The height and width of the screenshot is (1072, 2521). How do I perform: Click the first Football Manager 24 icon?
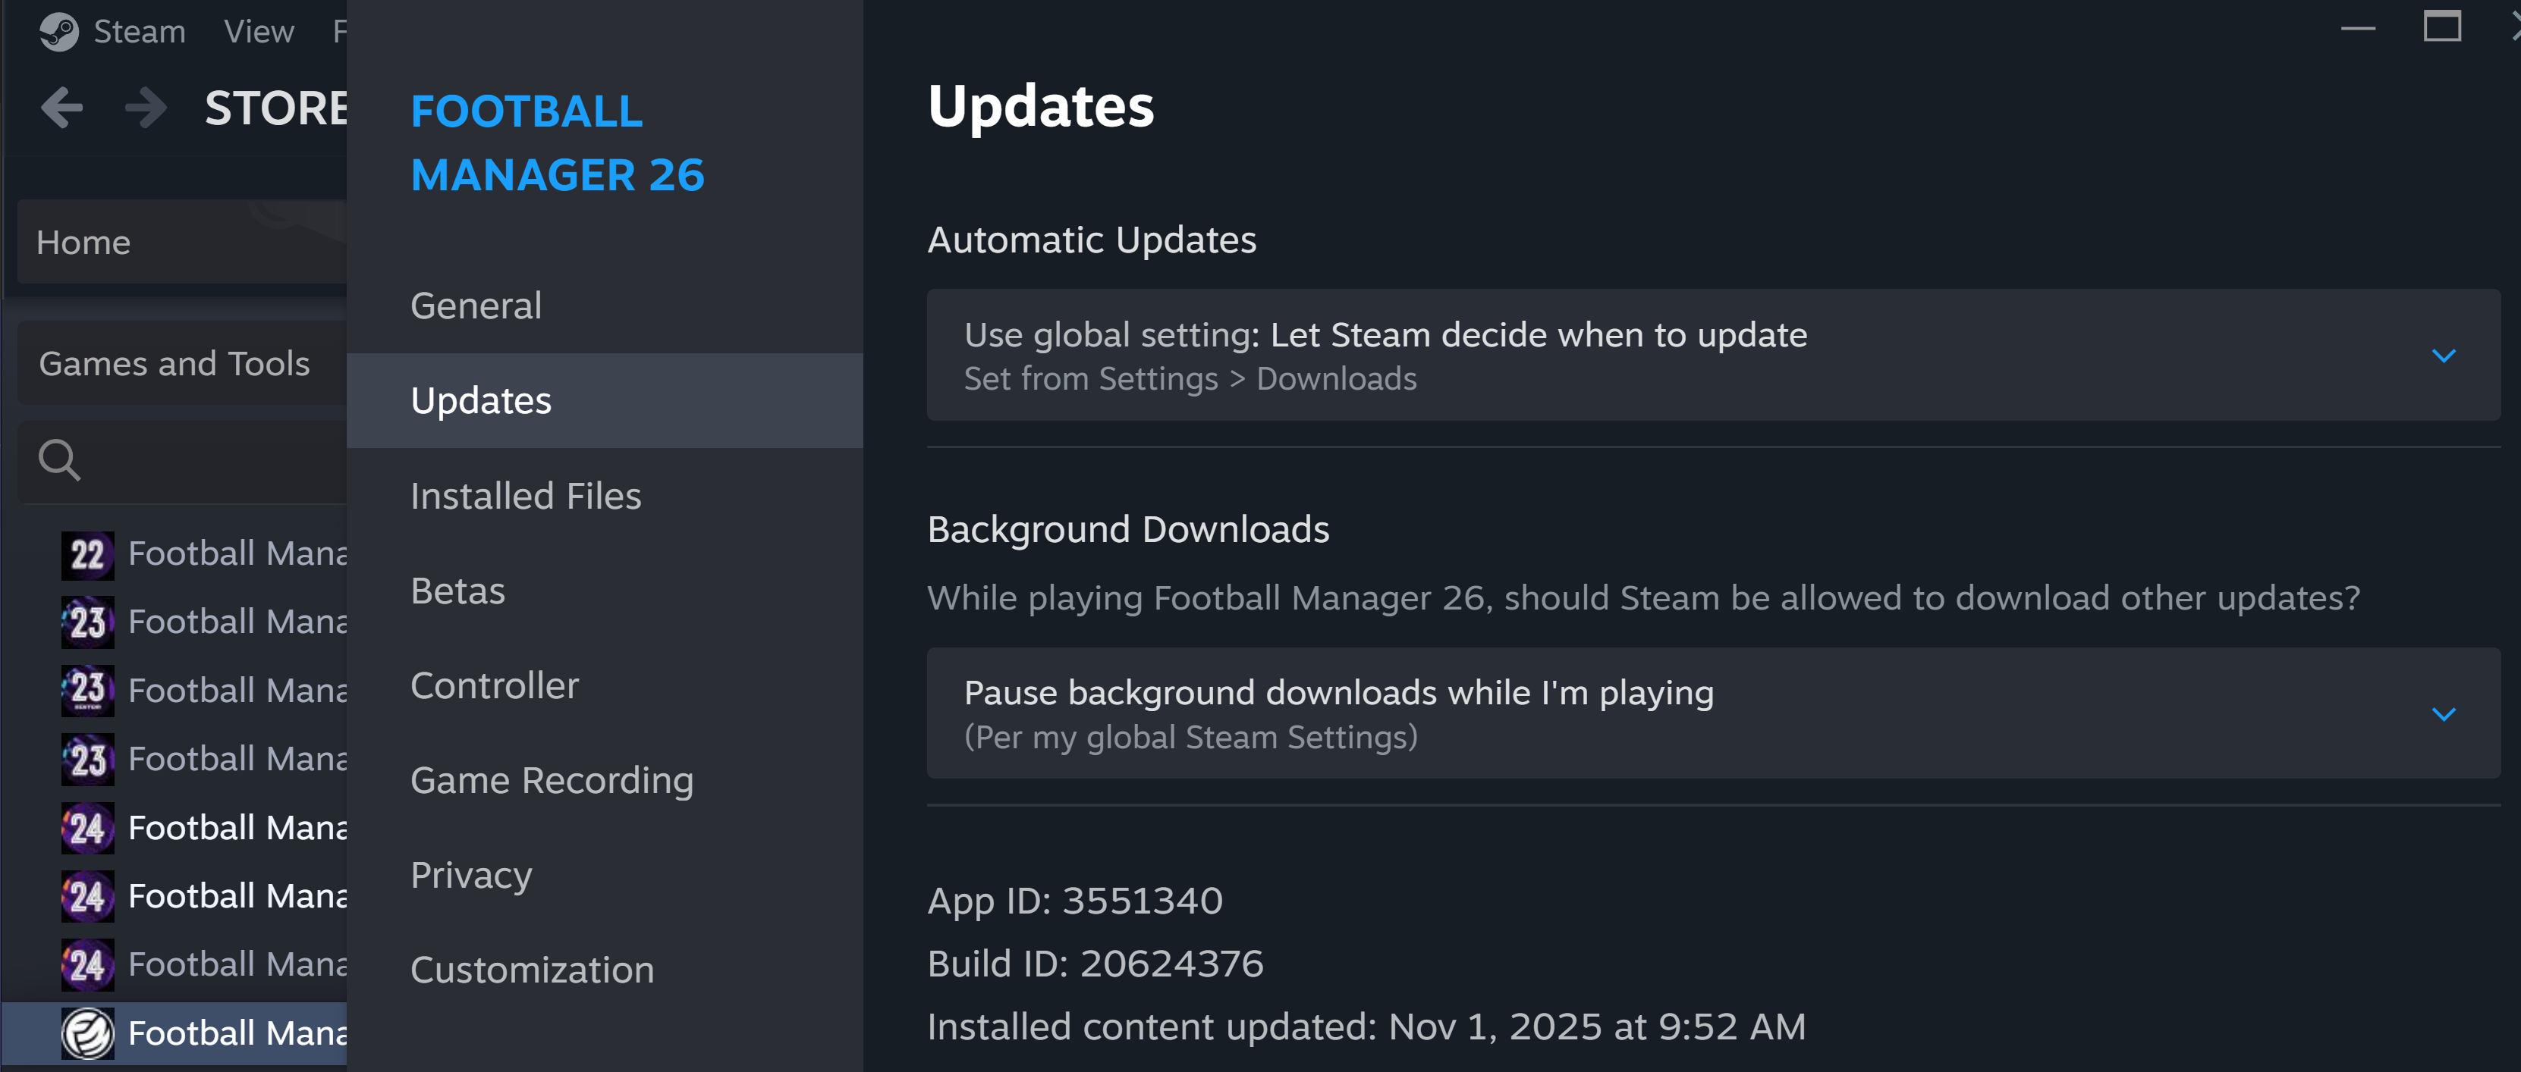point(87,829)
